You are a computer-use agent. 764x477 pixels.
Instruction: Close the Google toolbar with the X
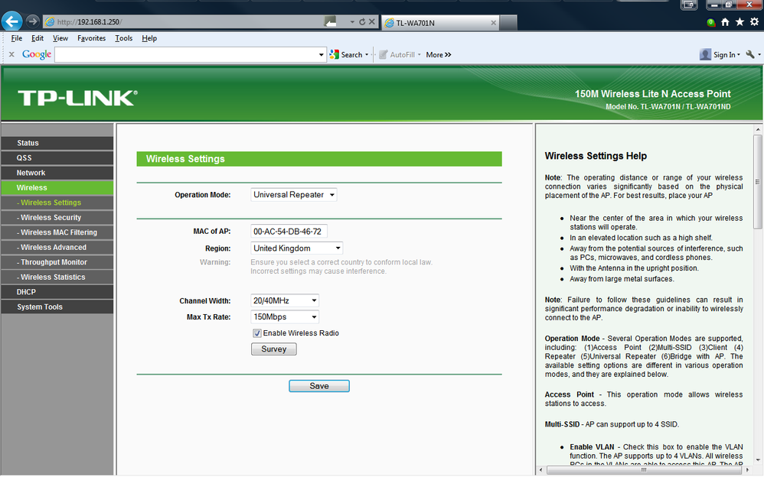tap(11, 54)
